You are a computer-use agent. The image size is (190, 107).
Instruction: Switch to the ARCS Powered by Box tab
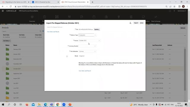[45, 2]
